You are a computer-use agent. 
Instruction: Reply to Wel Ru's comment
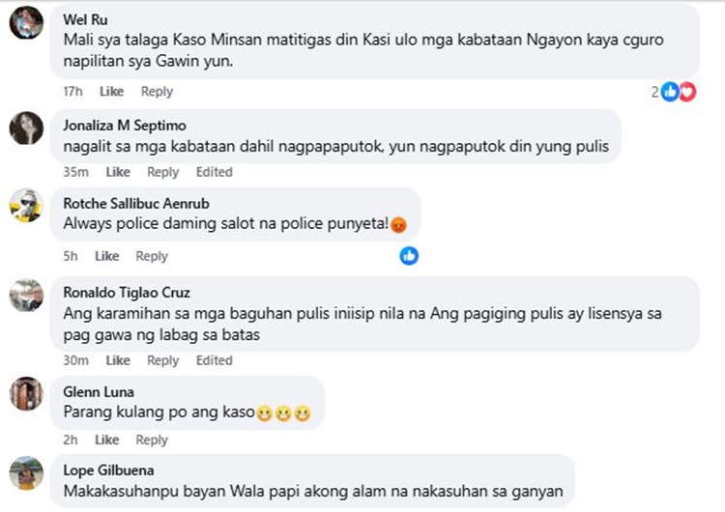[157, 92]
